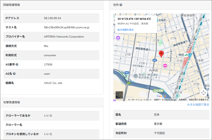This screenshot has height=140, width=212.
Task: Click the red location pin on map
Action: 161,54
